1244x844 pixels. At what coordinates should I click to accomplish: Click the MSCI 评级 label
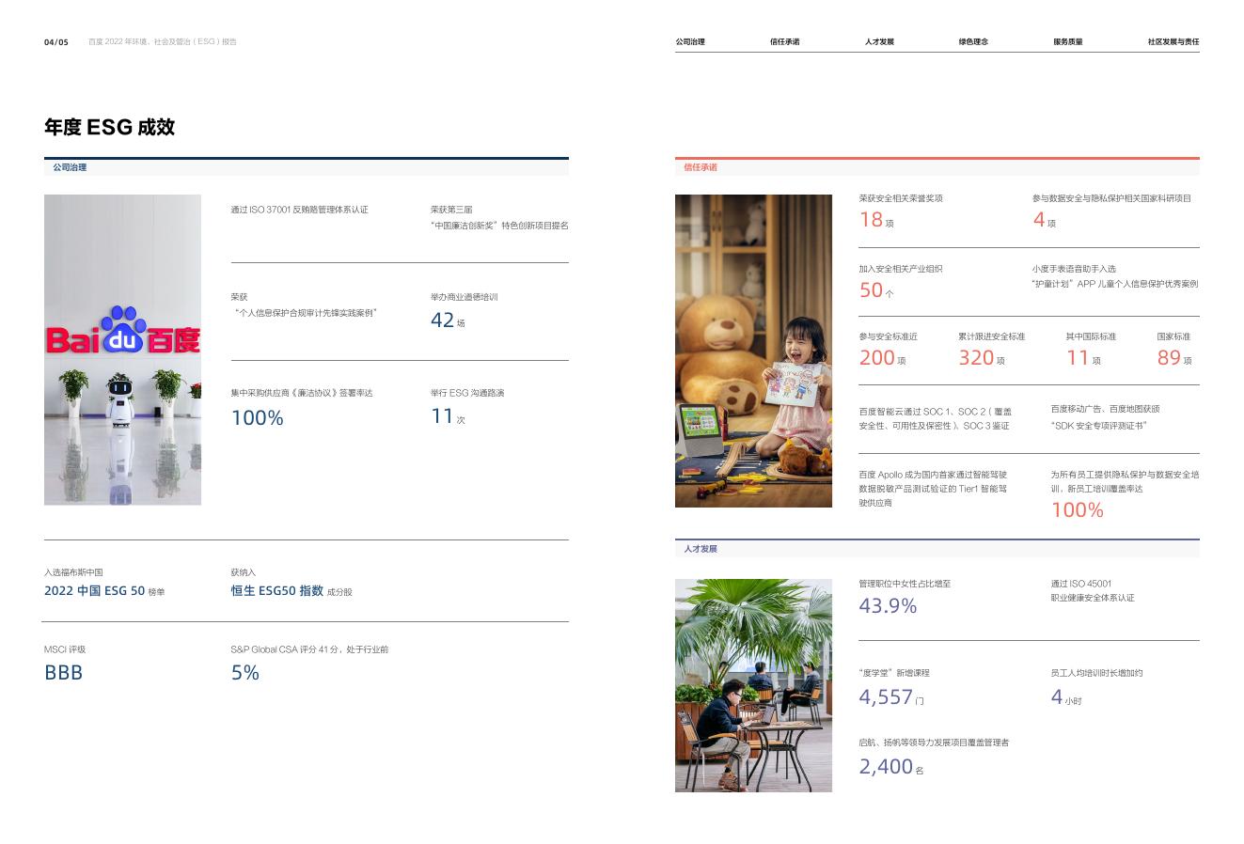click(65, 649)
